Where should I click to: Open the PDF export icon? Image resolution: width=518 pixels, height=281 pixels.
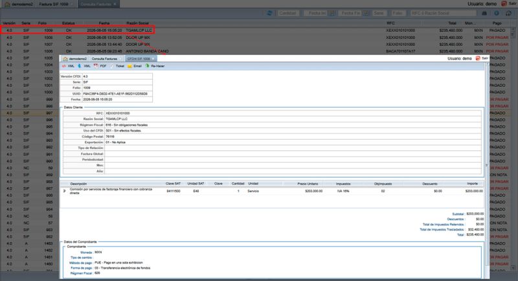[x=96, y=66]
